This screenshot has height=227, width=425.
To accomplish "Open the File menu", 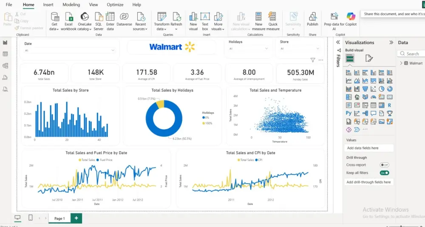I will click(9, 5).
